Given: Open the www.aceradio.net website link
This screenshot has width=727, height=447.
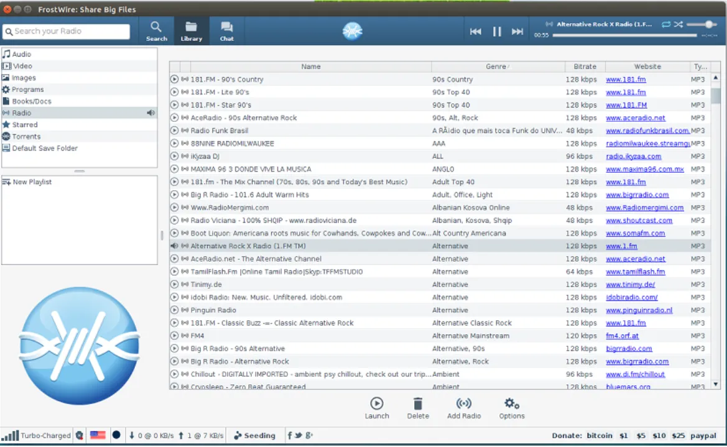Looking at the screenshot, I should point(635,118).
